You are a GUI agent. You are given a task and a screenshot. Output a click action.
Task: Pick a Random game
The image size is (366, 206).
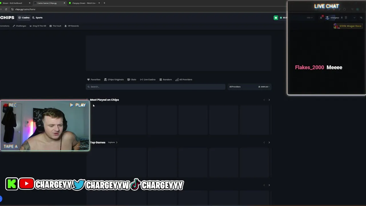point(166,80)
